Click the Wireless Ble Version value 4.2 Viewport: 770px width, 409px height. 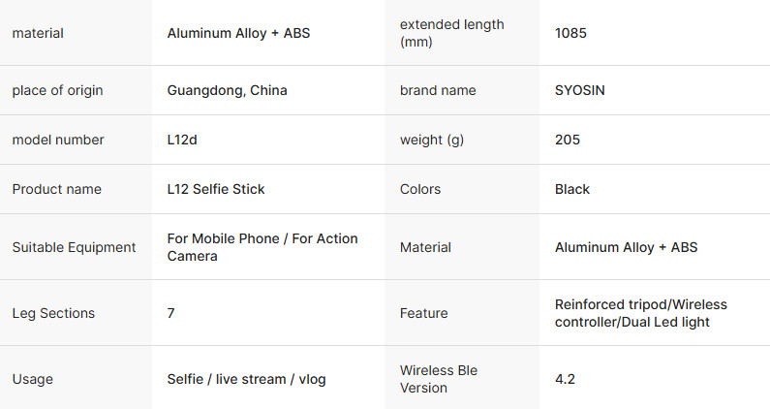tap(565, 379)
